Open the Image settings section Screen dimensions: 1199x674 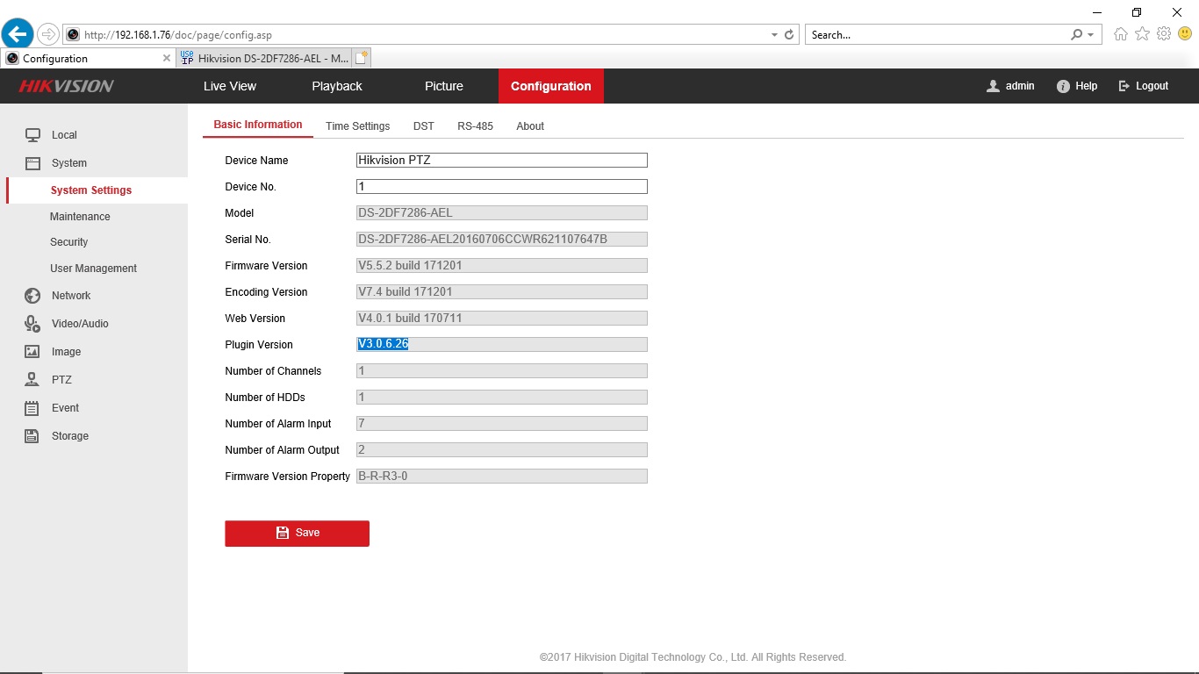point(68,351)
